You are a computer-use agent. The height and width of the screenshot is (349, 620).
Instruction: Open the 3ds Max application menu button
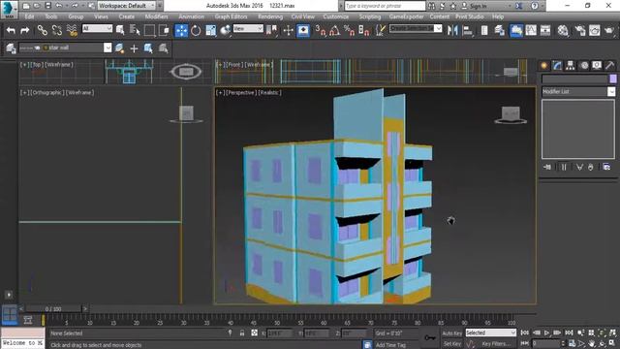[9, 10]
